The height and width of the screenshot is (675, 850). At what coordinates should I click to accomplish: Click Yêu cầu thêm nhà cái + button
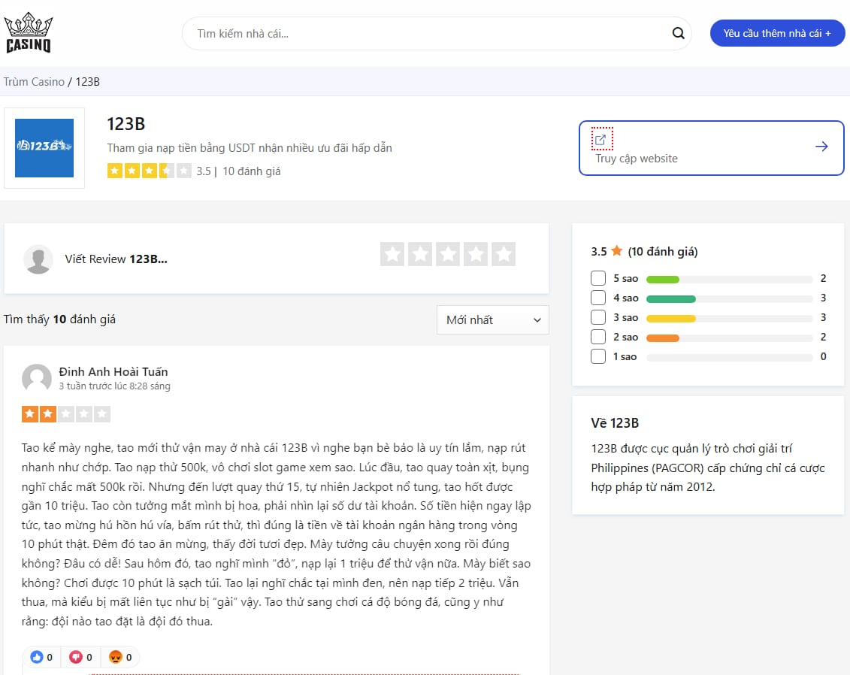coord(777,33)
